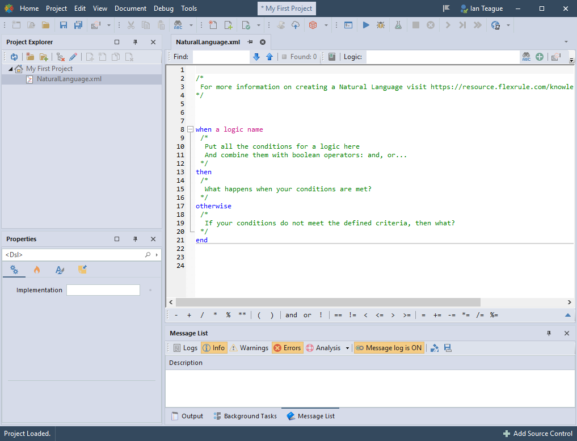577x441 pixels.
Task: Click the delete tree item icon in Project Explorer
Action: coord(60,57)
